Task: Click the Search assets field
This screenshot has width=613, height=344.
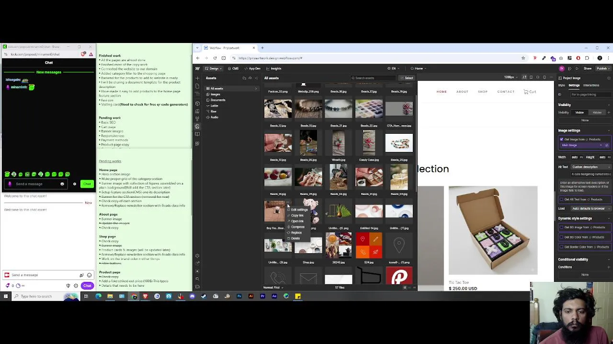Action: 374,78
